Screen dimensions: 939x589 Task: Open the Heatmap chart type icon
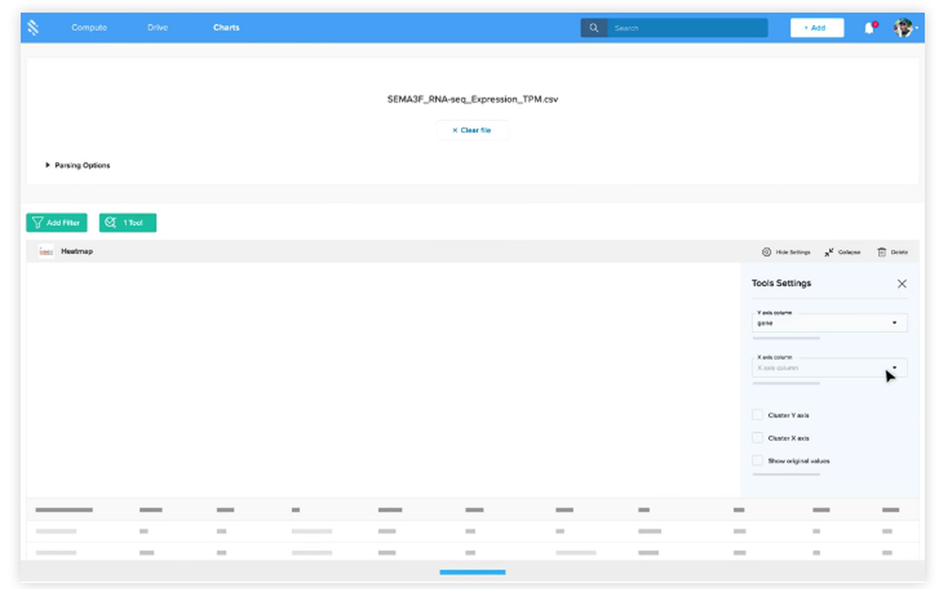44,250
